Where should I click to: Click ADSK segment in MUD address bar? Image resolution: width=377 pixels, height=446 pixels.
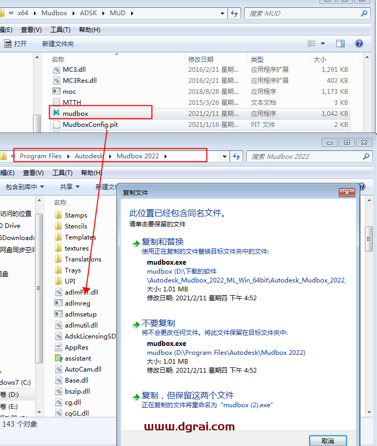point(88,13)
